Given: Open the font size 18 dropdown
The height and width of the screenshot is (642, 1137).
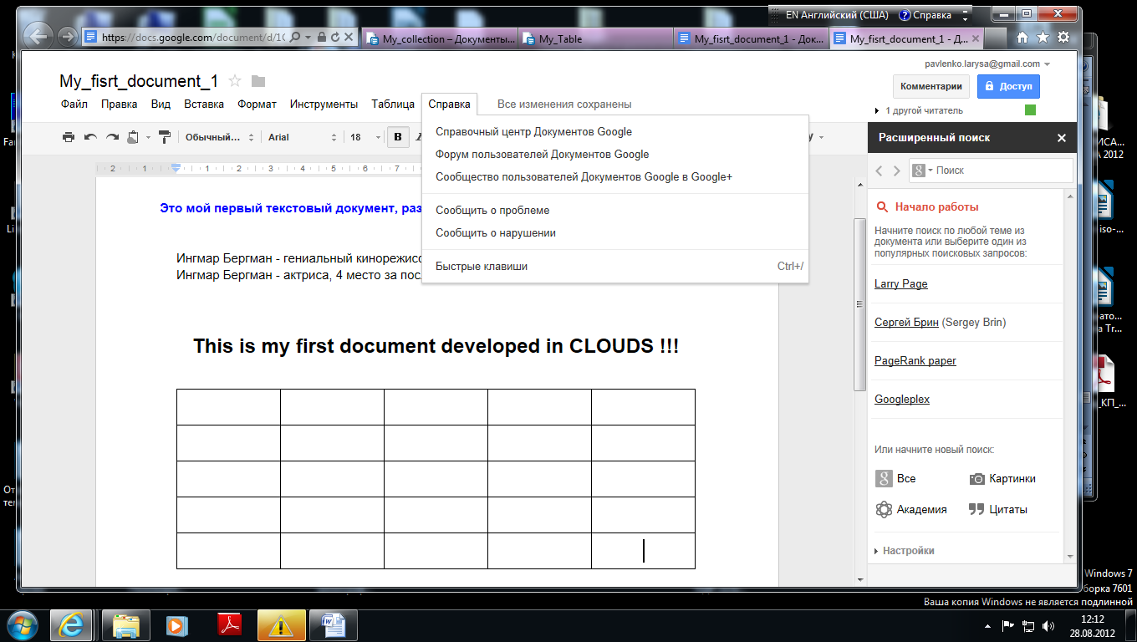Looking at the screenshot, I should pos(365,137).
